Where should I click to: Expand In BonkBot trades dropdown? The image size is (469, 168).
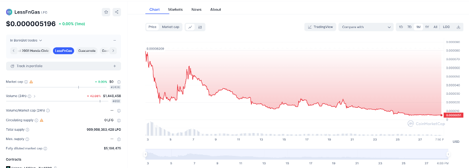[26, 40]
